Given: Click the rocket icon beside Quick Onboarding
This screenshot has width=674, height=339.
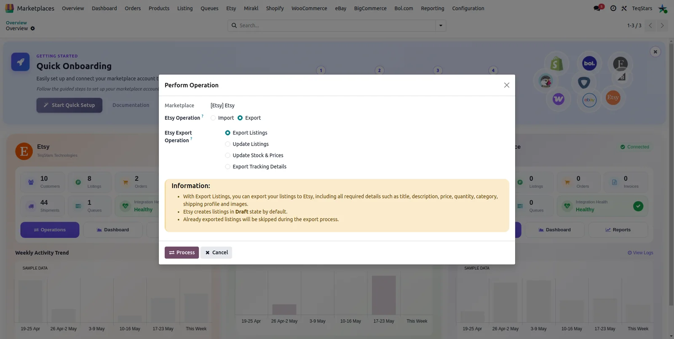Looking at the screenshot, I should 20,62.
